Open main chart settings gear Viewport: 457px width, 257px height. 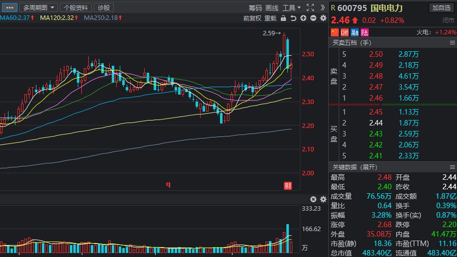pos(323,18)
